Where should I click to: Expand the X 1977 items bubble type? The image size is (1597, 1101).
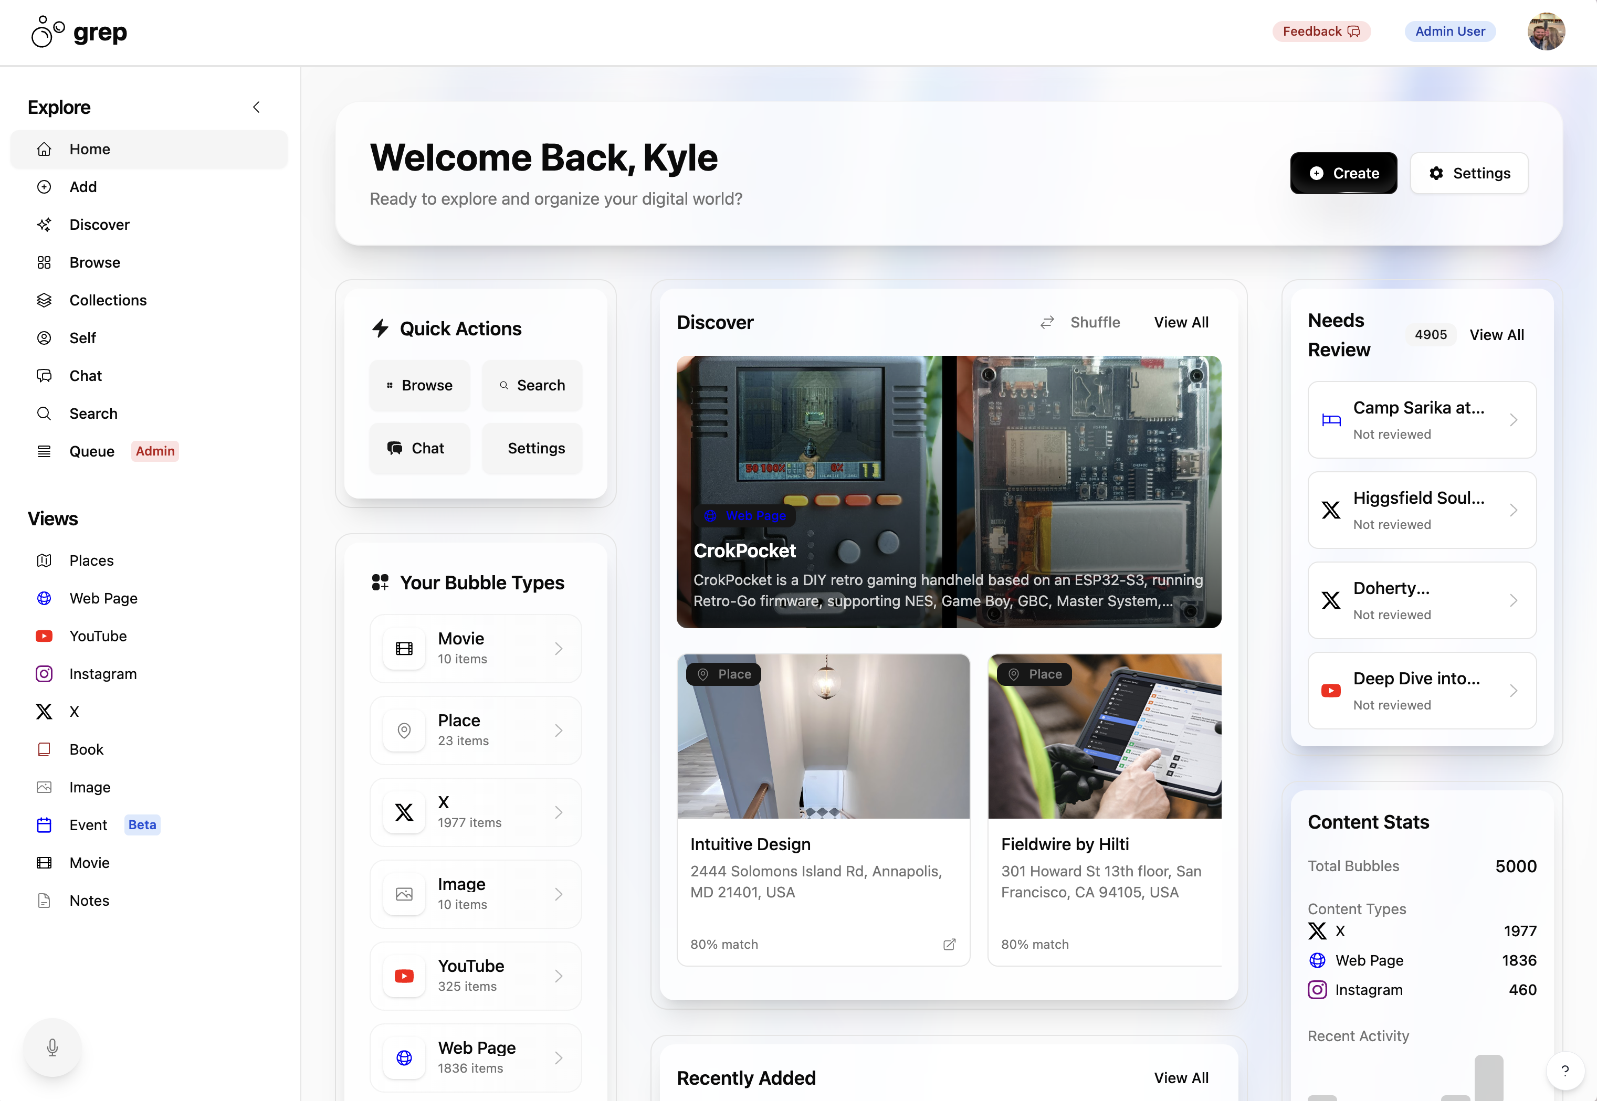click(x=476, y=812)
